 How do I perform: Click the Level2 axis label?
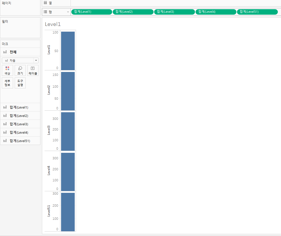(x=49, y=90)
